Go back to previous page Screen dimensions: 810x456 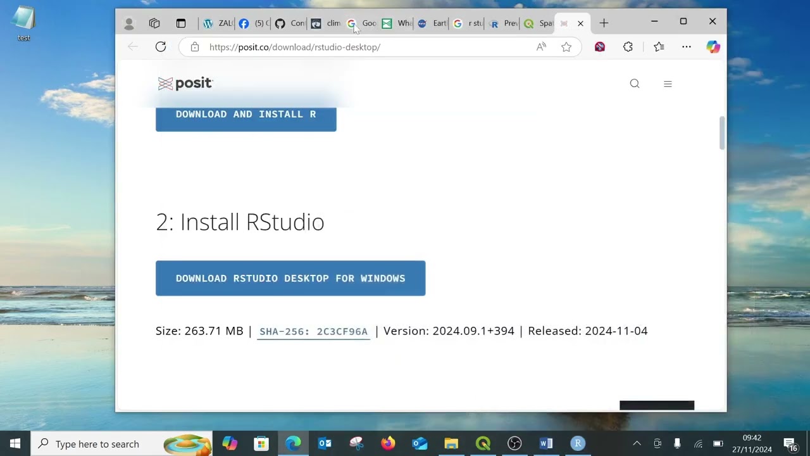tap(133, 47)
